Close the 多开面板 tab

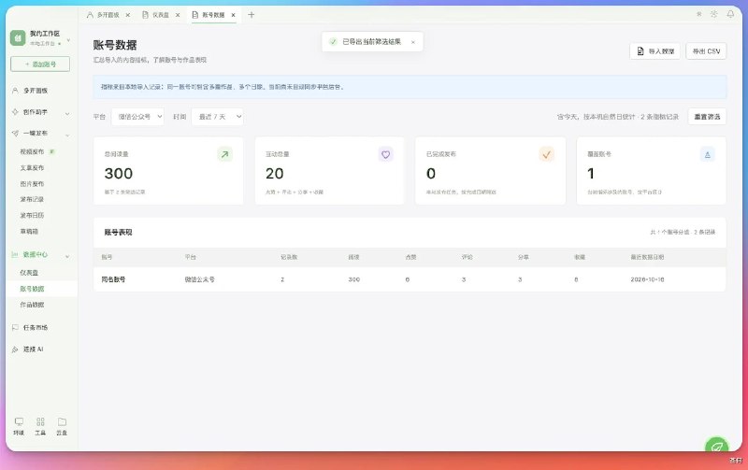128,15
